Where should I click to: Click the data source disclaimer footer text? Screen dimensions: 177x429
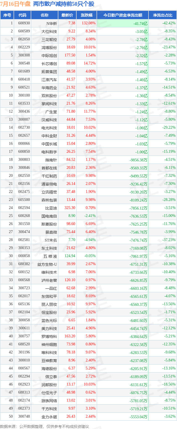(x=45, y=426)
